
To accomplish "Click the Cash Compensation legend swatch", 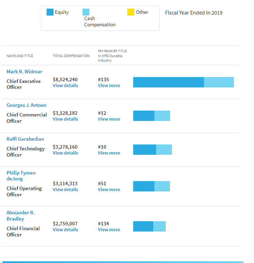I will 86,12.
